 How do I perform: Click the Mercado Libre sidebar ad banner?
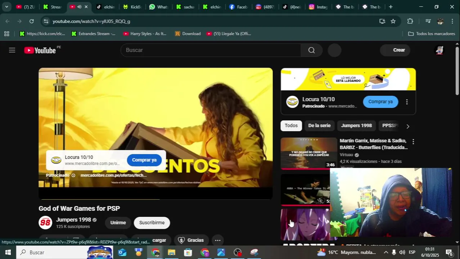pyautogui.click(x=348, y=79)
